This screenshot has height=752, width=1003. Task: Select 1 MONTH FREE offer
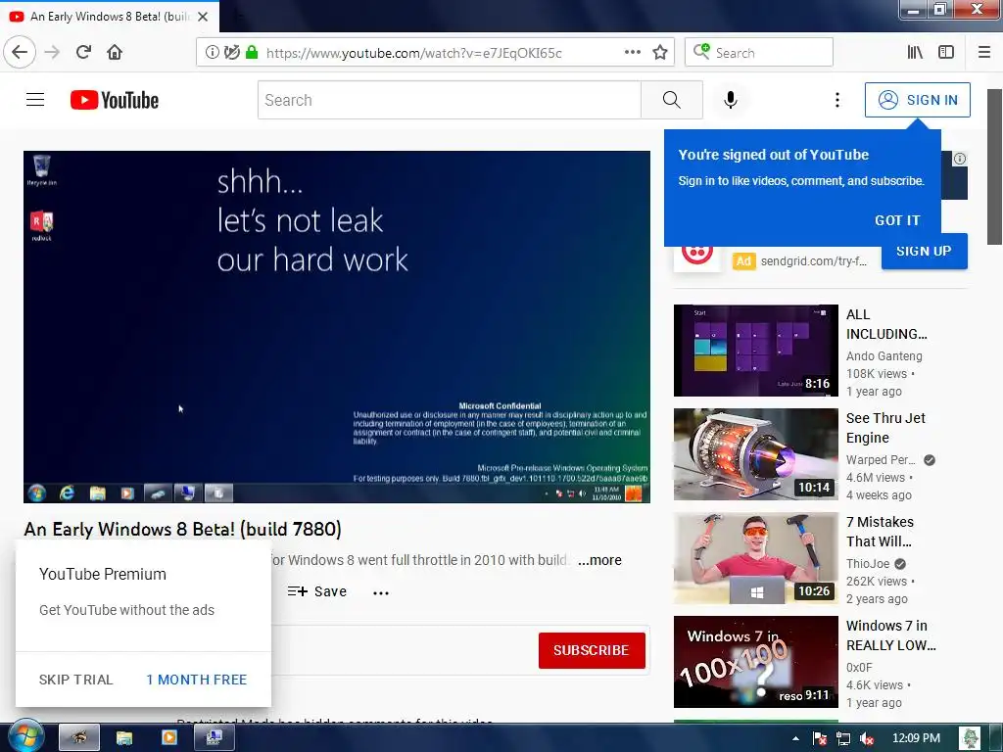point(196,680)
